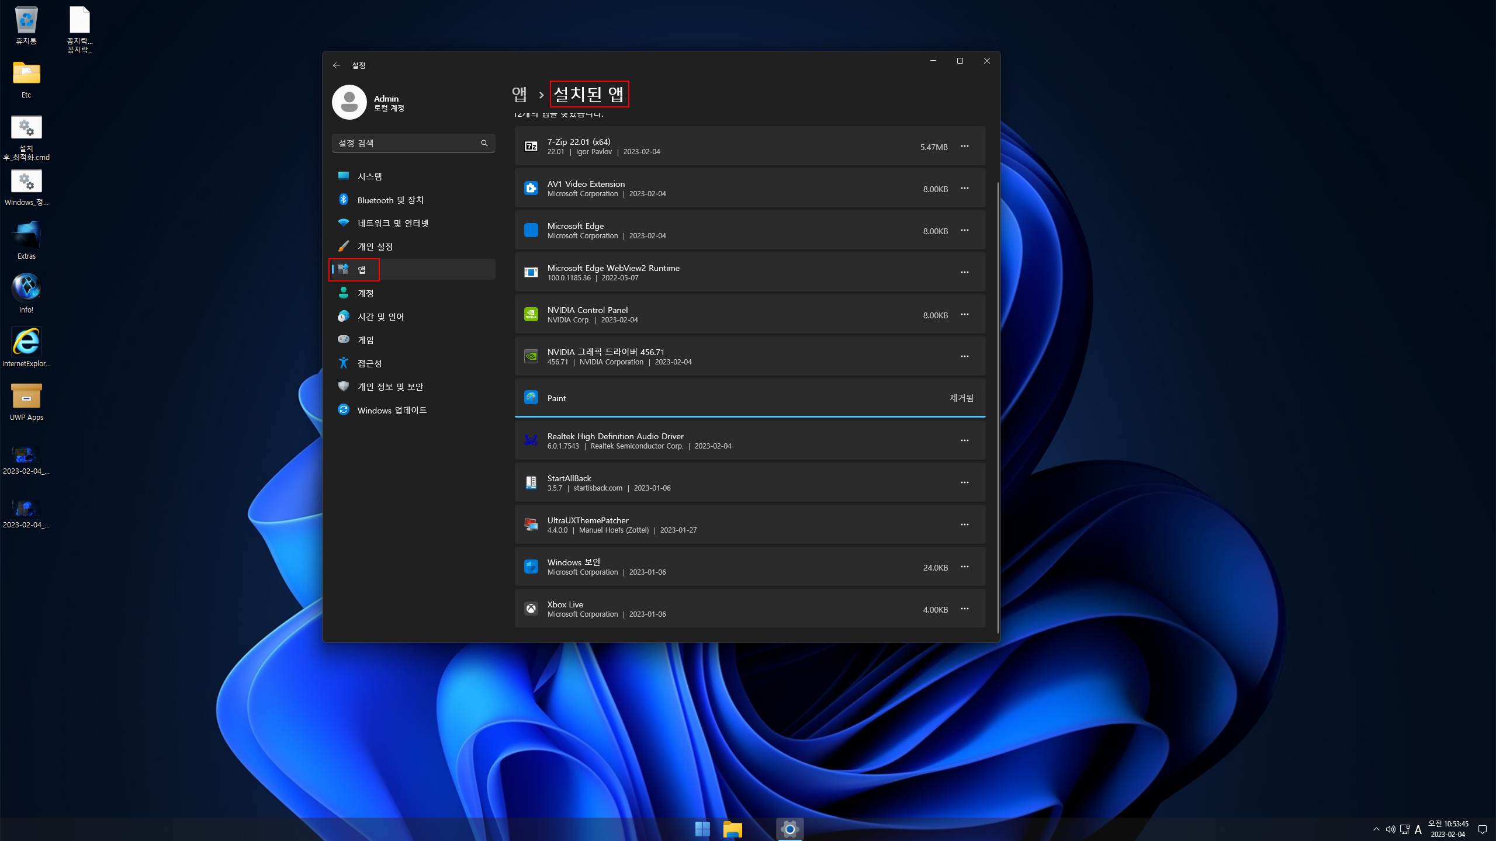Open File Explorer from the taskbar
Viewport: 1496px width, 841px height.
[x=732, y=829]
